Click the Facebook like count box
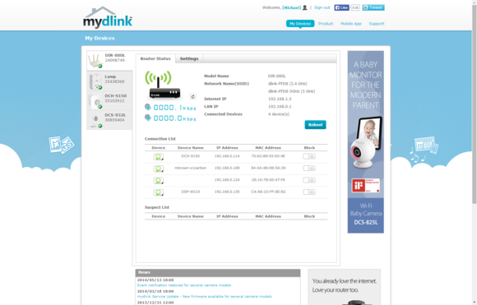 click(355, 7)
